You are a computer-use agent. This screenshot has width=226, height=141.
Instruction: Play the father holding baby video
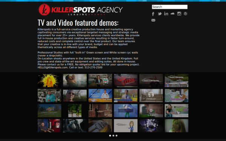tap(75, 80)
